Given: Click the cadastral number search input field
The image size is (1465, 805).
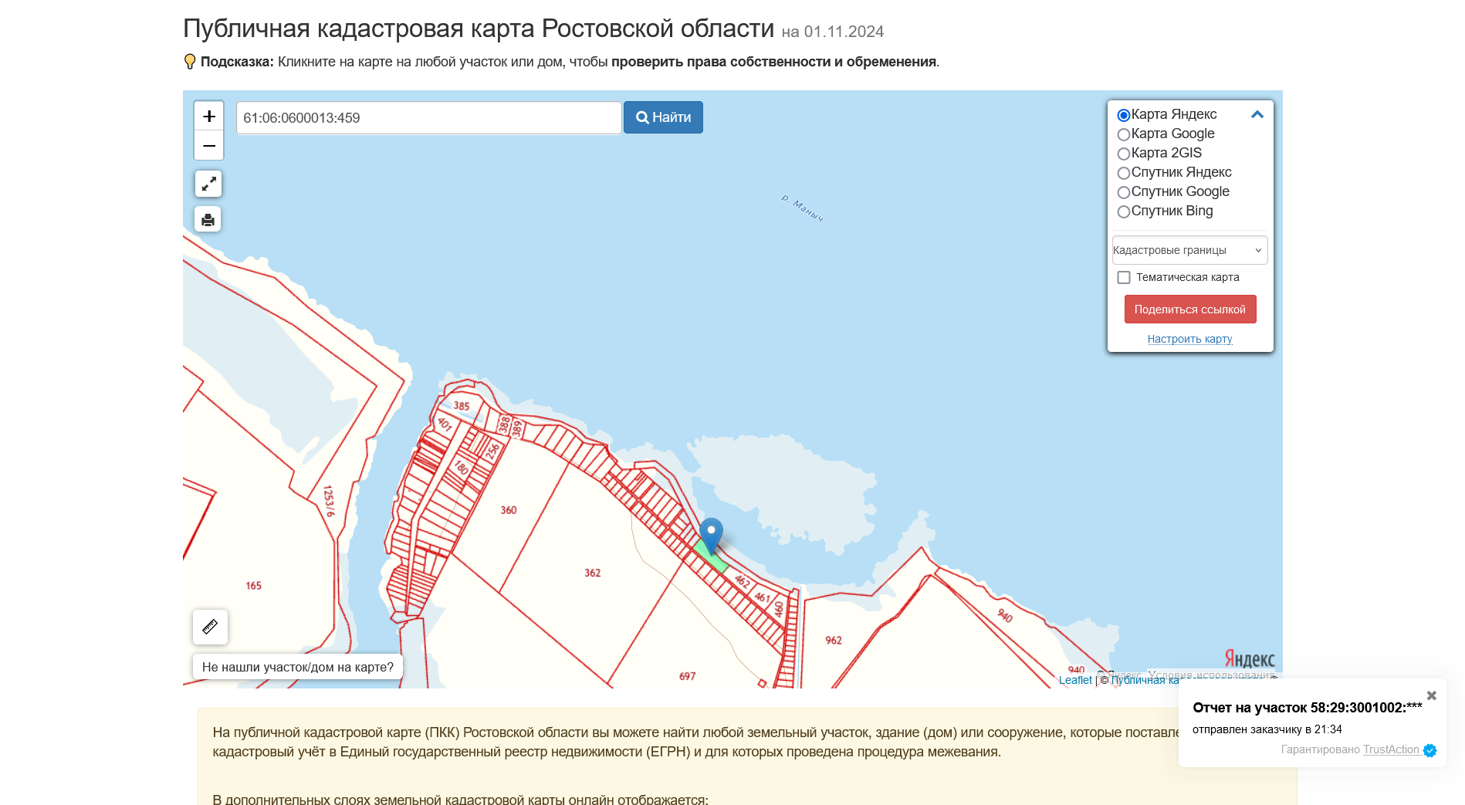Looking at the screenshot, I should pyautogui.click(x=428, y=117).
